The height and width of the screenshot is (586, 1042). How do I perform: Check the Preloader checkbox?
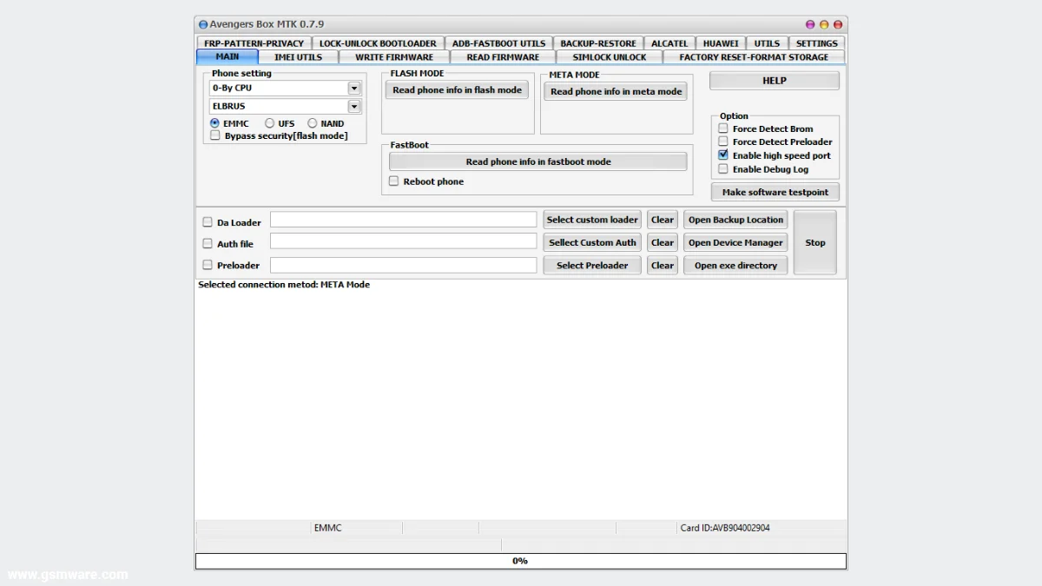click(x=208, y=265)
